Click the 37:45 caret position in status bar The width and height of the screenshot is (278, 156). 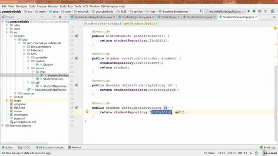(221, 153)
